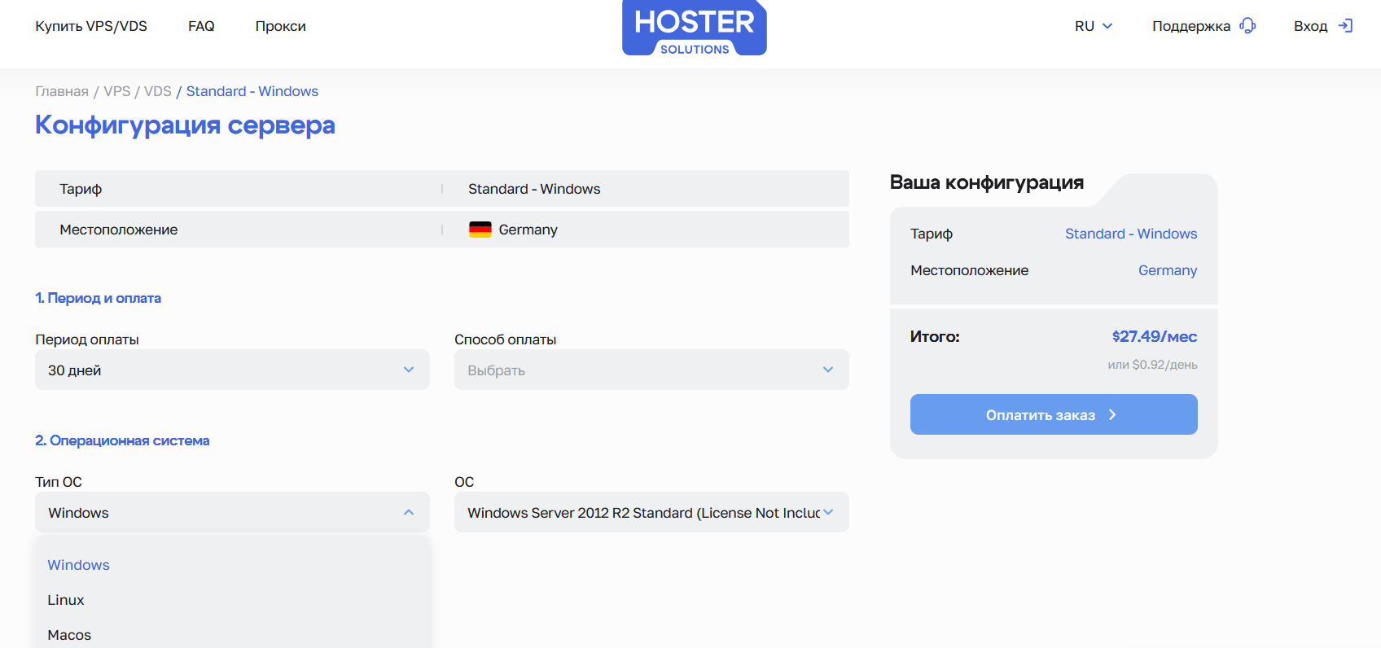Open the Способ оплаты dropdown
1381x648 pixels.
coord(651,370)
